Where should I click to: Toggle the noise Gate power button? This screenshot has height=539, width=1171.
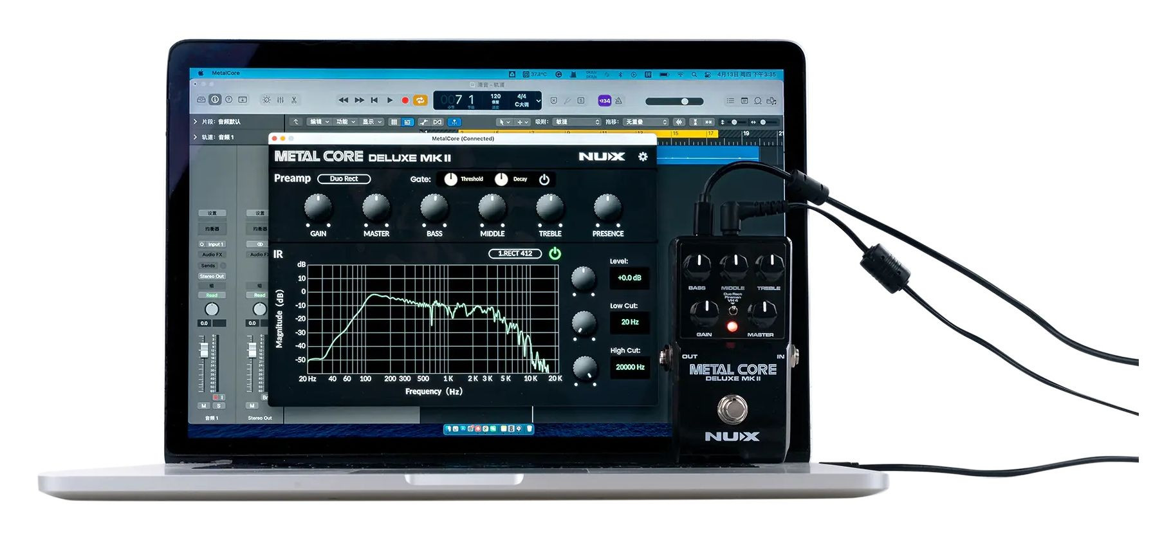pyautogui.click(x=544, y=179)
